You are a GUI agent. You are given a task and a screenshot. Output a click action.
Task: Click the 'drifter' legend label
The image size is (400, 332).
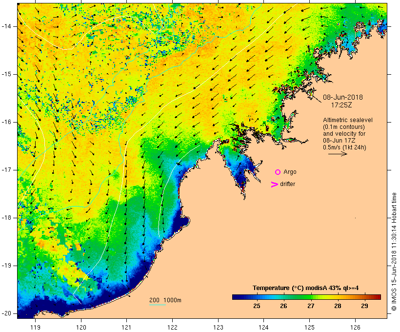click(x=287, y=184)
